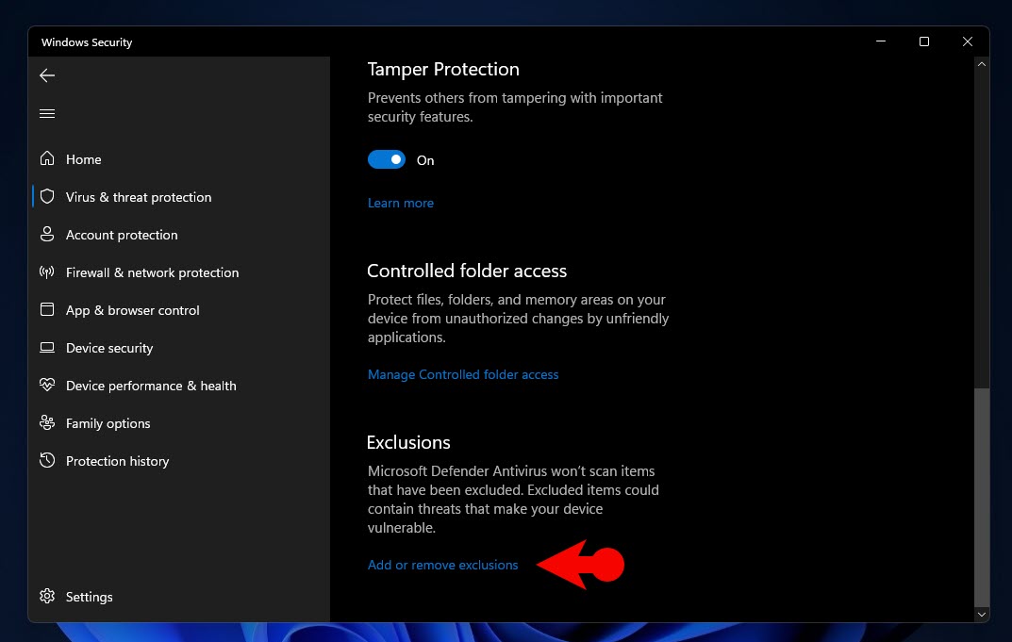The image size is (1012, 642).
Task: Click the Device security laptop icon
Action: [47, 347]
